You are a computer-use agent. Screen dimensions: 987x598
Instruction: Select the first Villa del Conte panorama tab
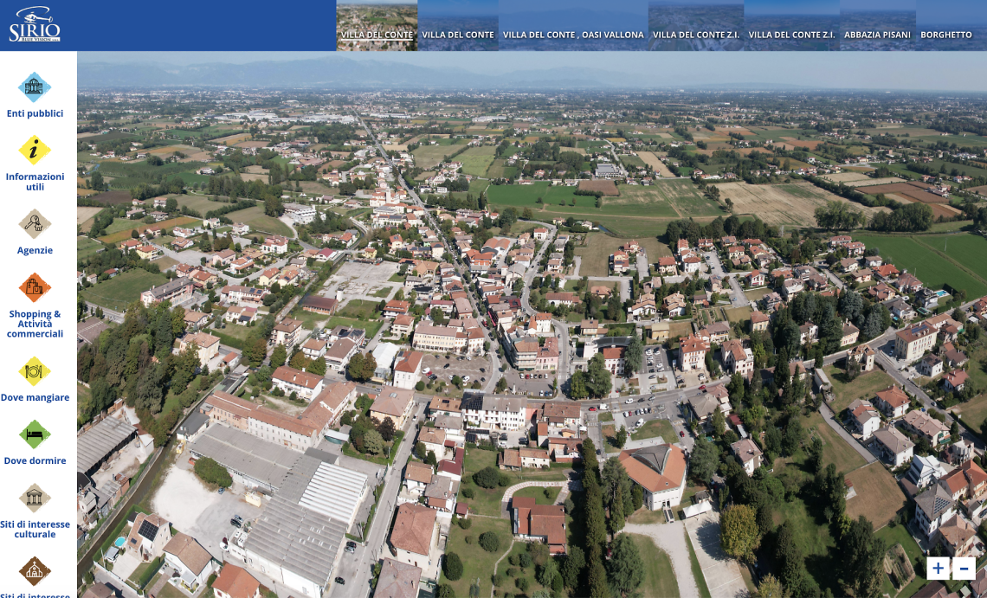pos(377,26)
